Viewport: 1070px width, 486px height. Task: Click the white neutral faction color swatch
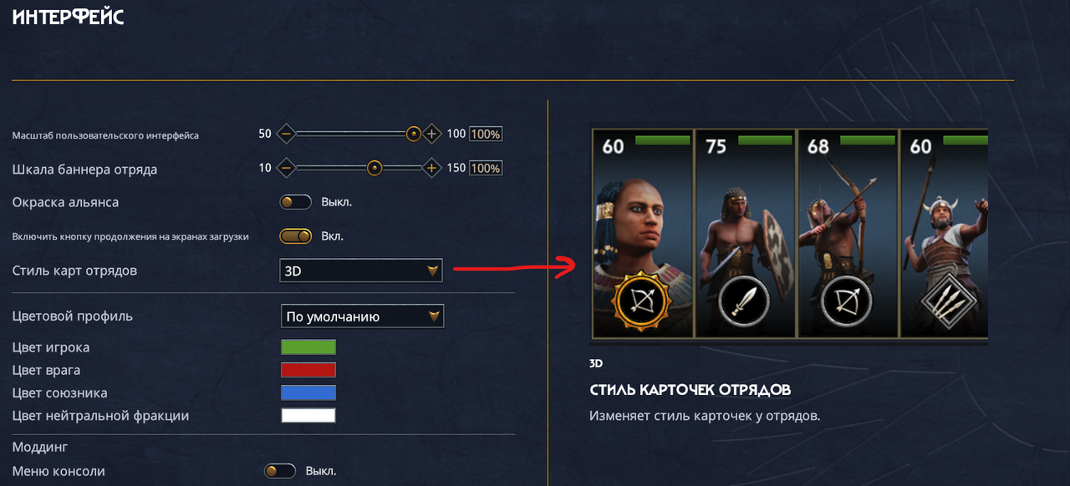(308, 415)
